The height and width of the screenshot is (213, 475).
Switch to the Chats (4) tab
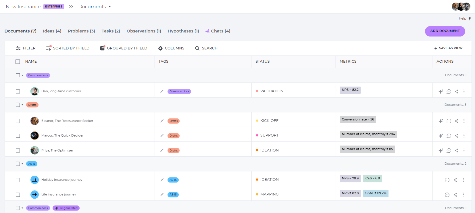(218, 31)
